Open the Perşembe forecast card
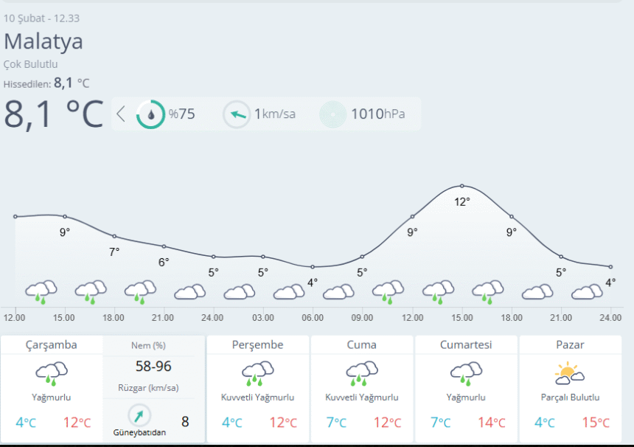 pos(257,387)
